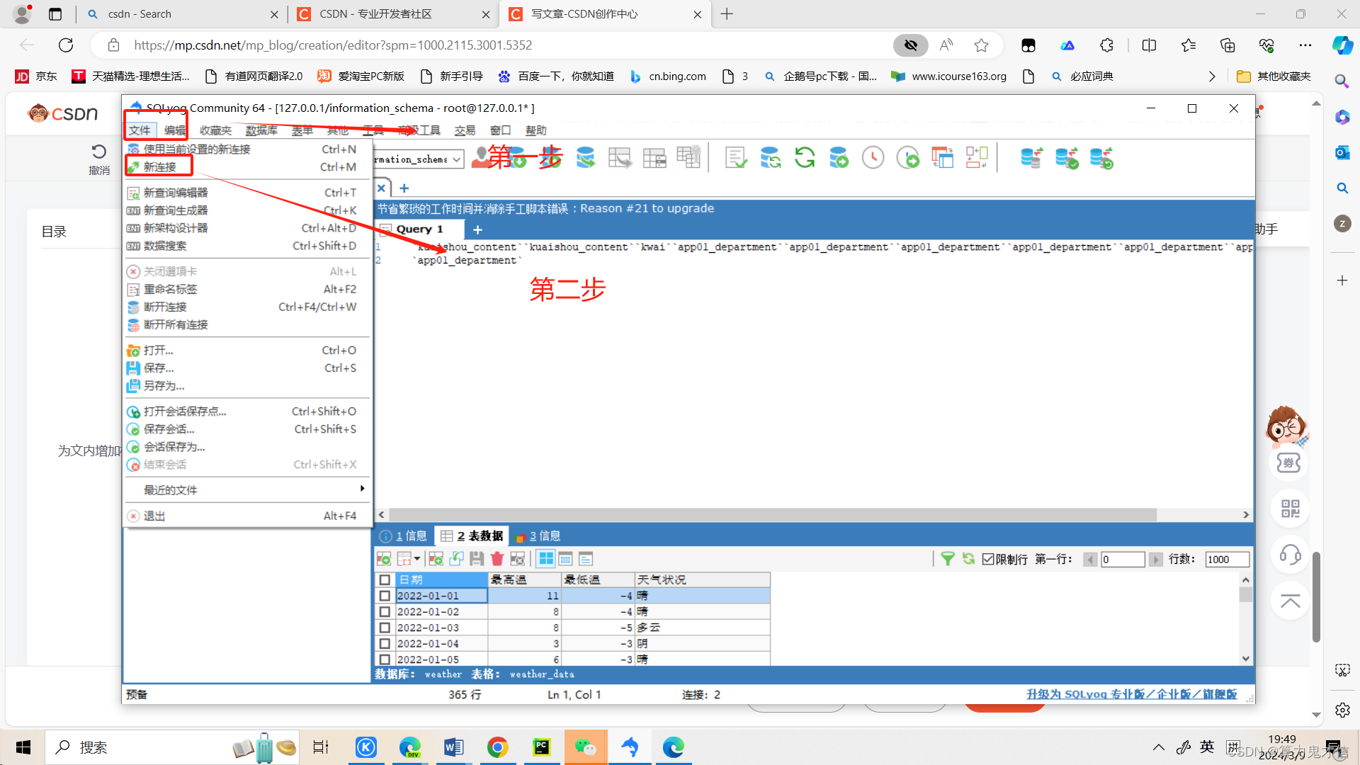
Task: Click the table with wrench icon
Action: point(688,157)
